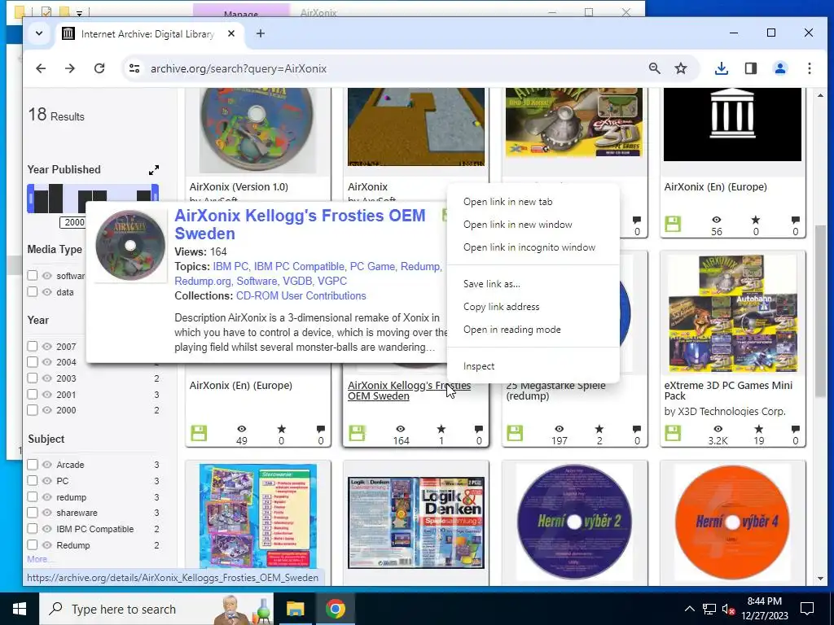Bookmark this page with the star icon
Image resolution: width=834 pixels, height=625 pixels.
[681, 68]
